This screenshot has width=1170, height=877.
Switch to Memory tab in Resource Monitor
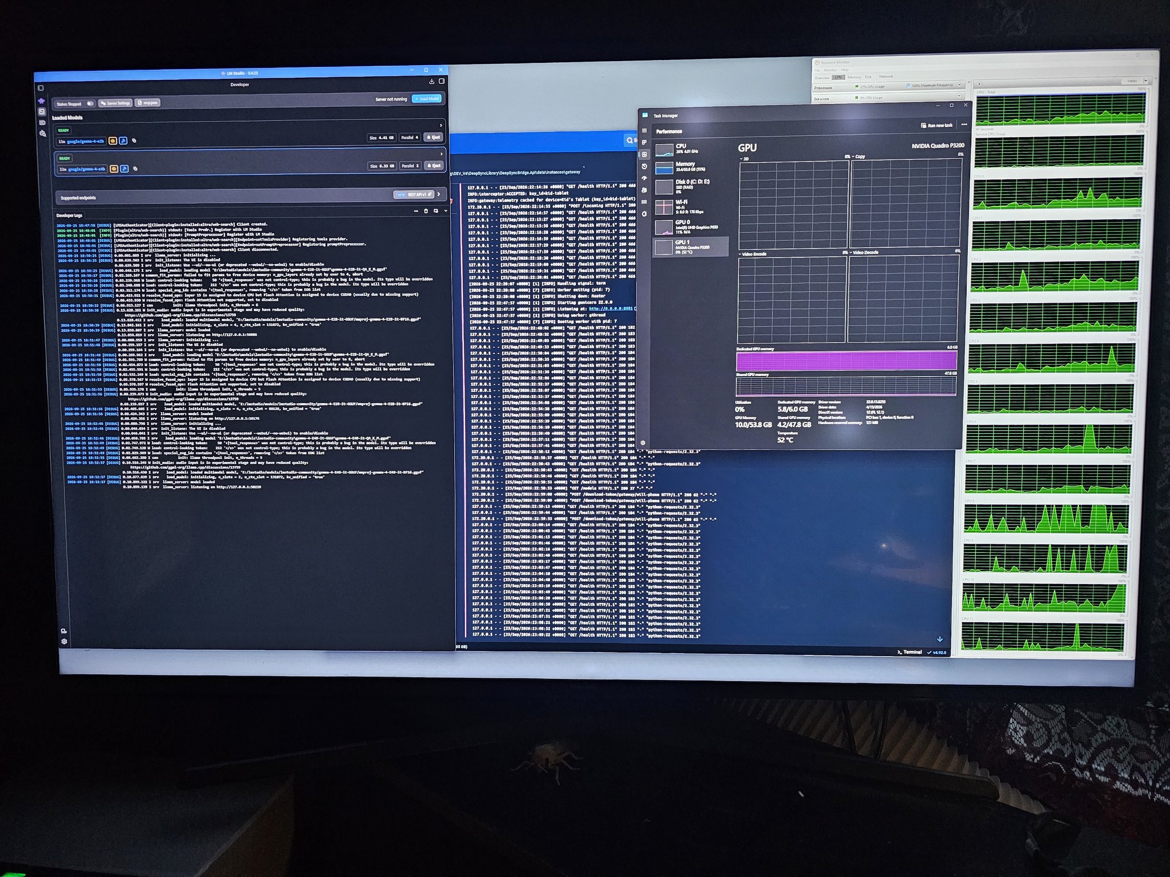(854, 77)
